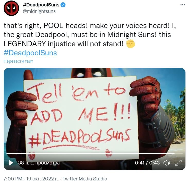Click the 0:41 / 0:43 time display
This screenshot has width=188, height=183.
[x=147, y=163]
